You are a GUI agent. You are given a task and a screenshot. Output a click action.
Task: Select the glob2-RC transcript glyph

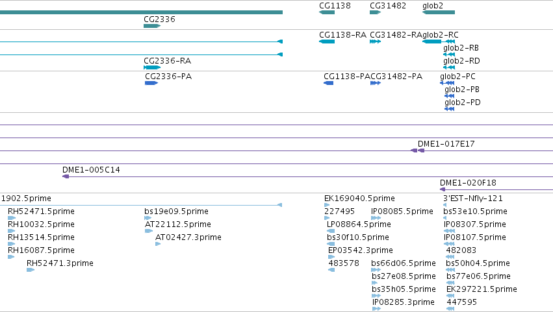click(x=439, y=42)
